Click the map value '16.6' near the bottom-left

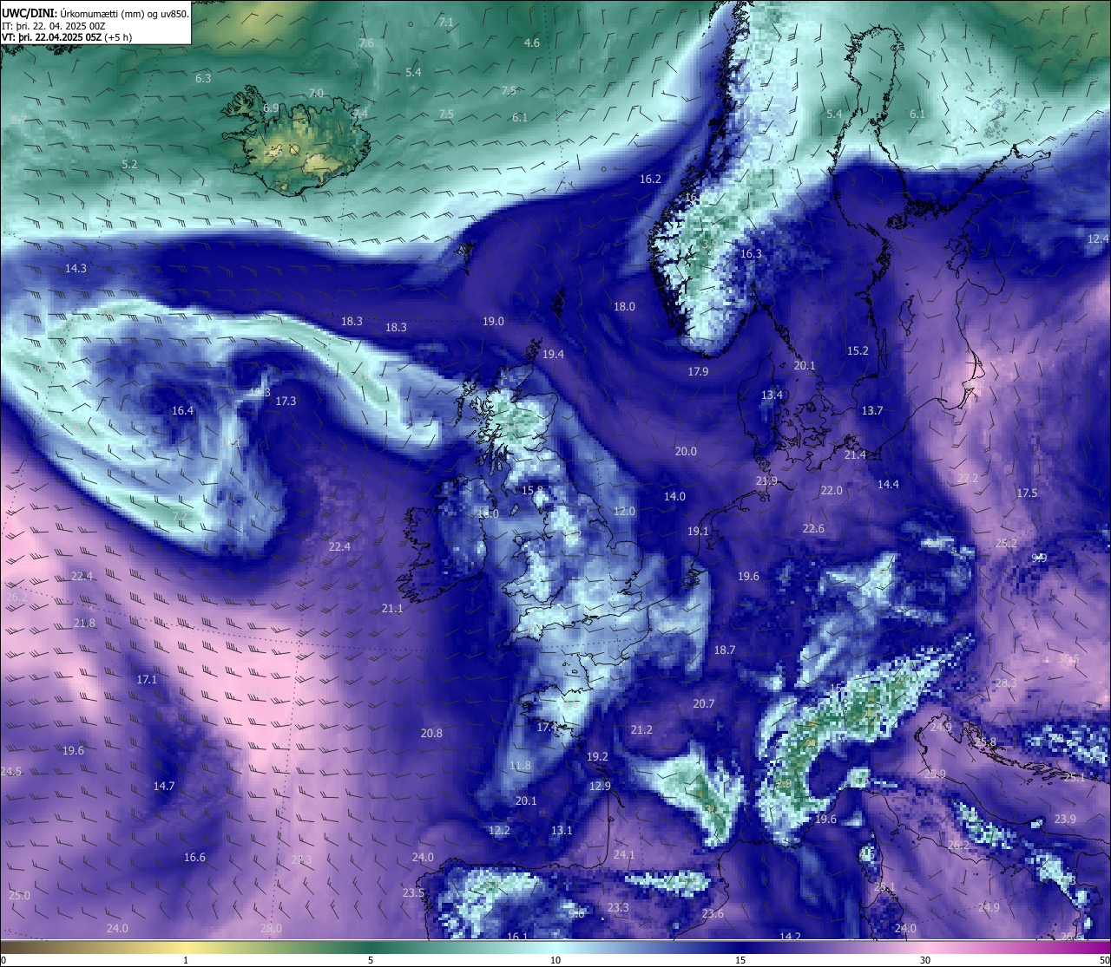click(x=194, y=858)
